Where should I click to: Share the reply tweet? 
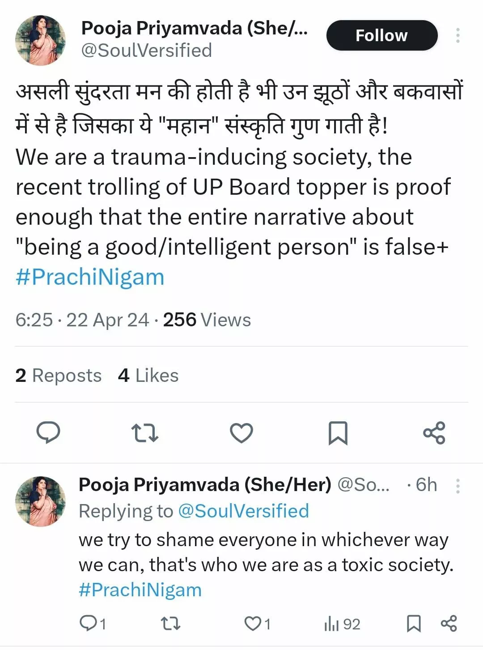click(449, 623)
